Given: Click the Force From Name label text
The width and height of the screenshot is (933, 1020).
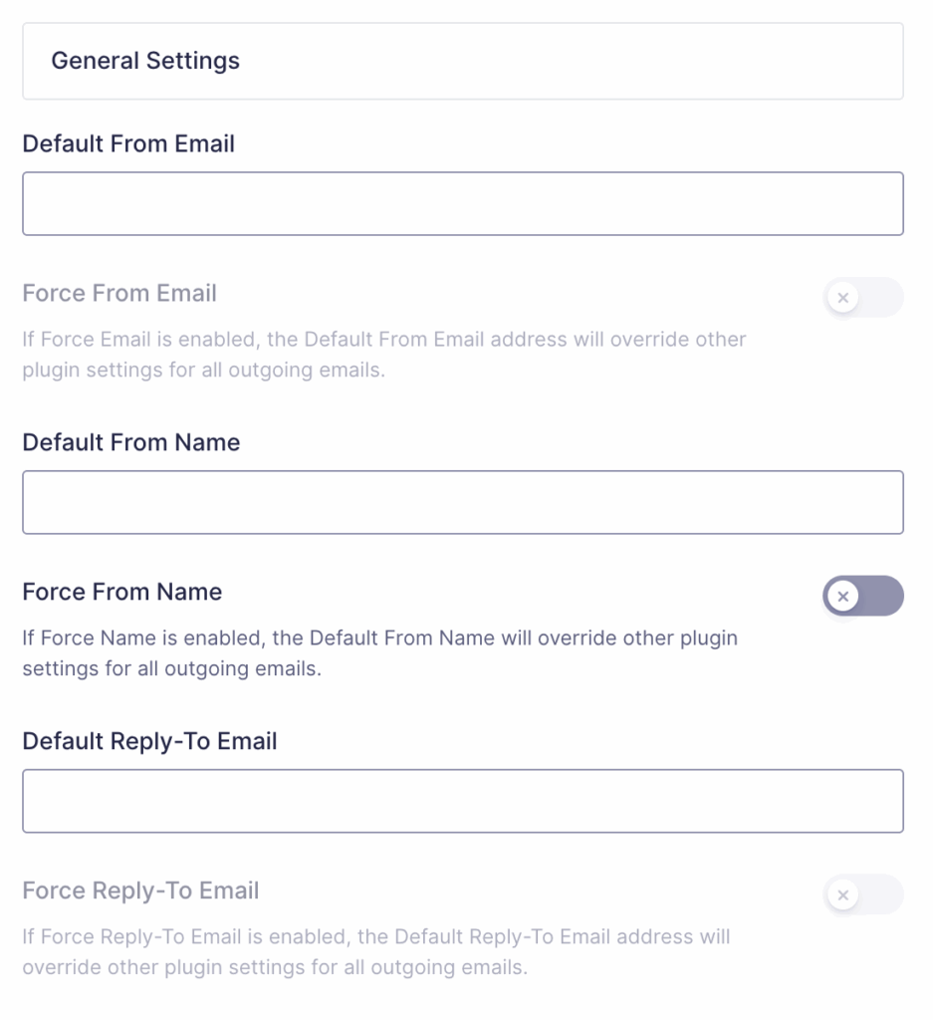Looking at the screenshot, I should [x=121, y=592].
